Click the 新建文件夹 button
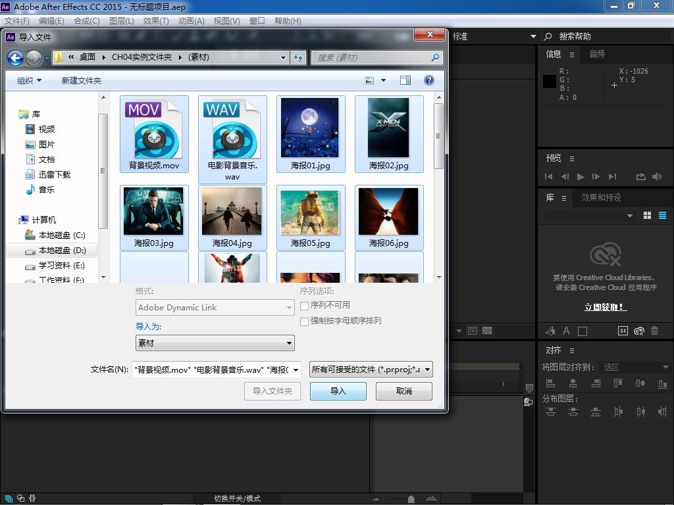The height and width of the screenshot is (505, 674). 81,80
